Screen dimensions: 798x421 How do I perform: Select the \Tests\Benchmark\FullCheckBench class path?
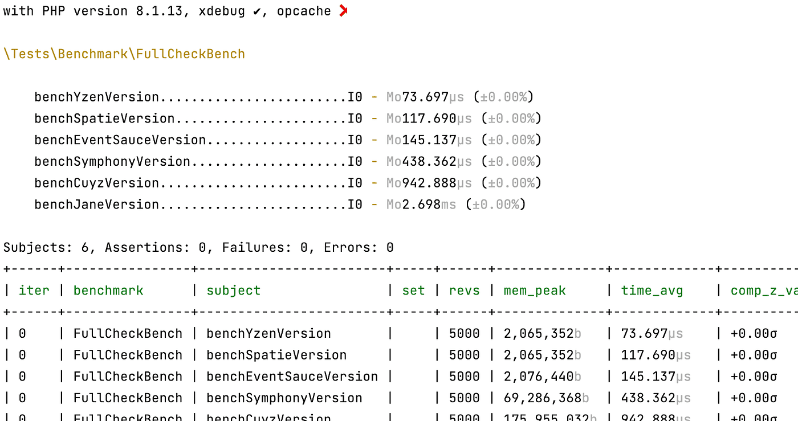[124, 54]
